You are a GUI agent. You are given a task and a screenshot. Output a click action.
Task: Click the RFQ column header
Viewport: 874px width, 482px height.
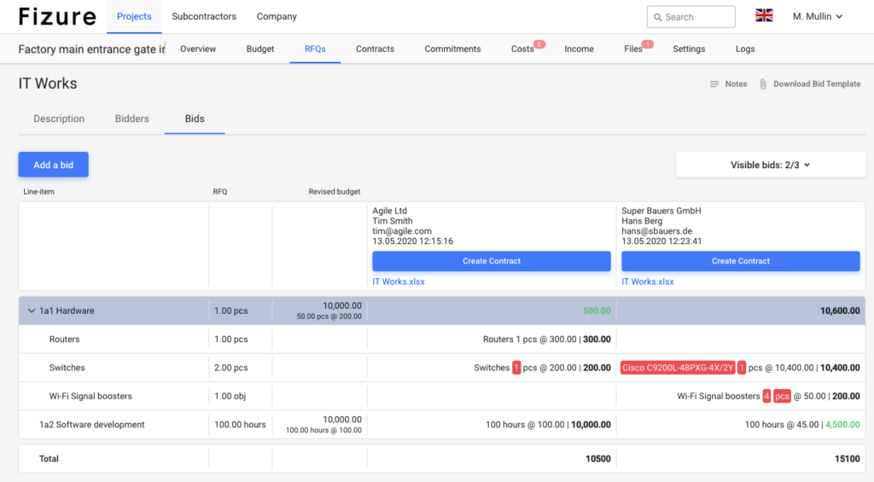point(220,192)
